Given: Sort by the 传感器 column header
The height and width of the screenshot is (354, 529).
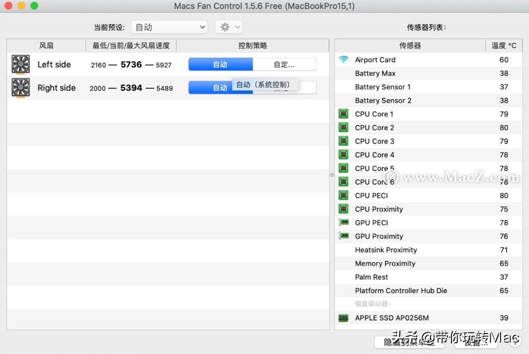Looking at the screenshot, I should pyautogui.click(x=410, y=46).
